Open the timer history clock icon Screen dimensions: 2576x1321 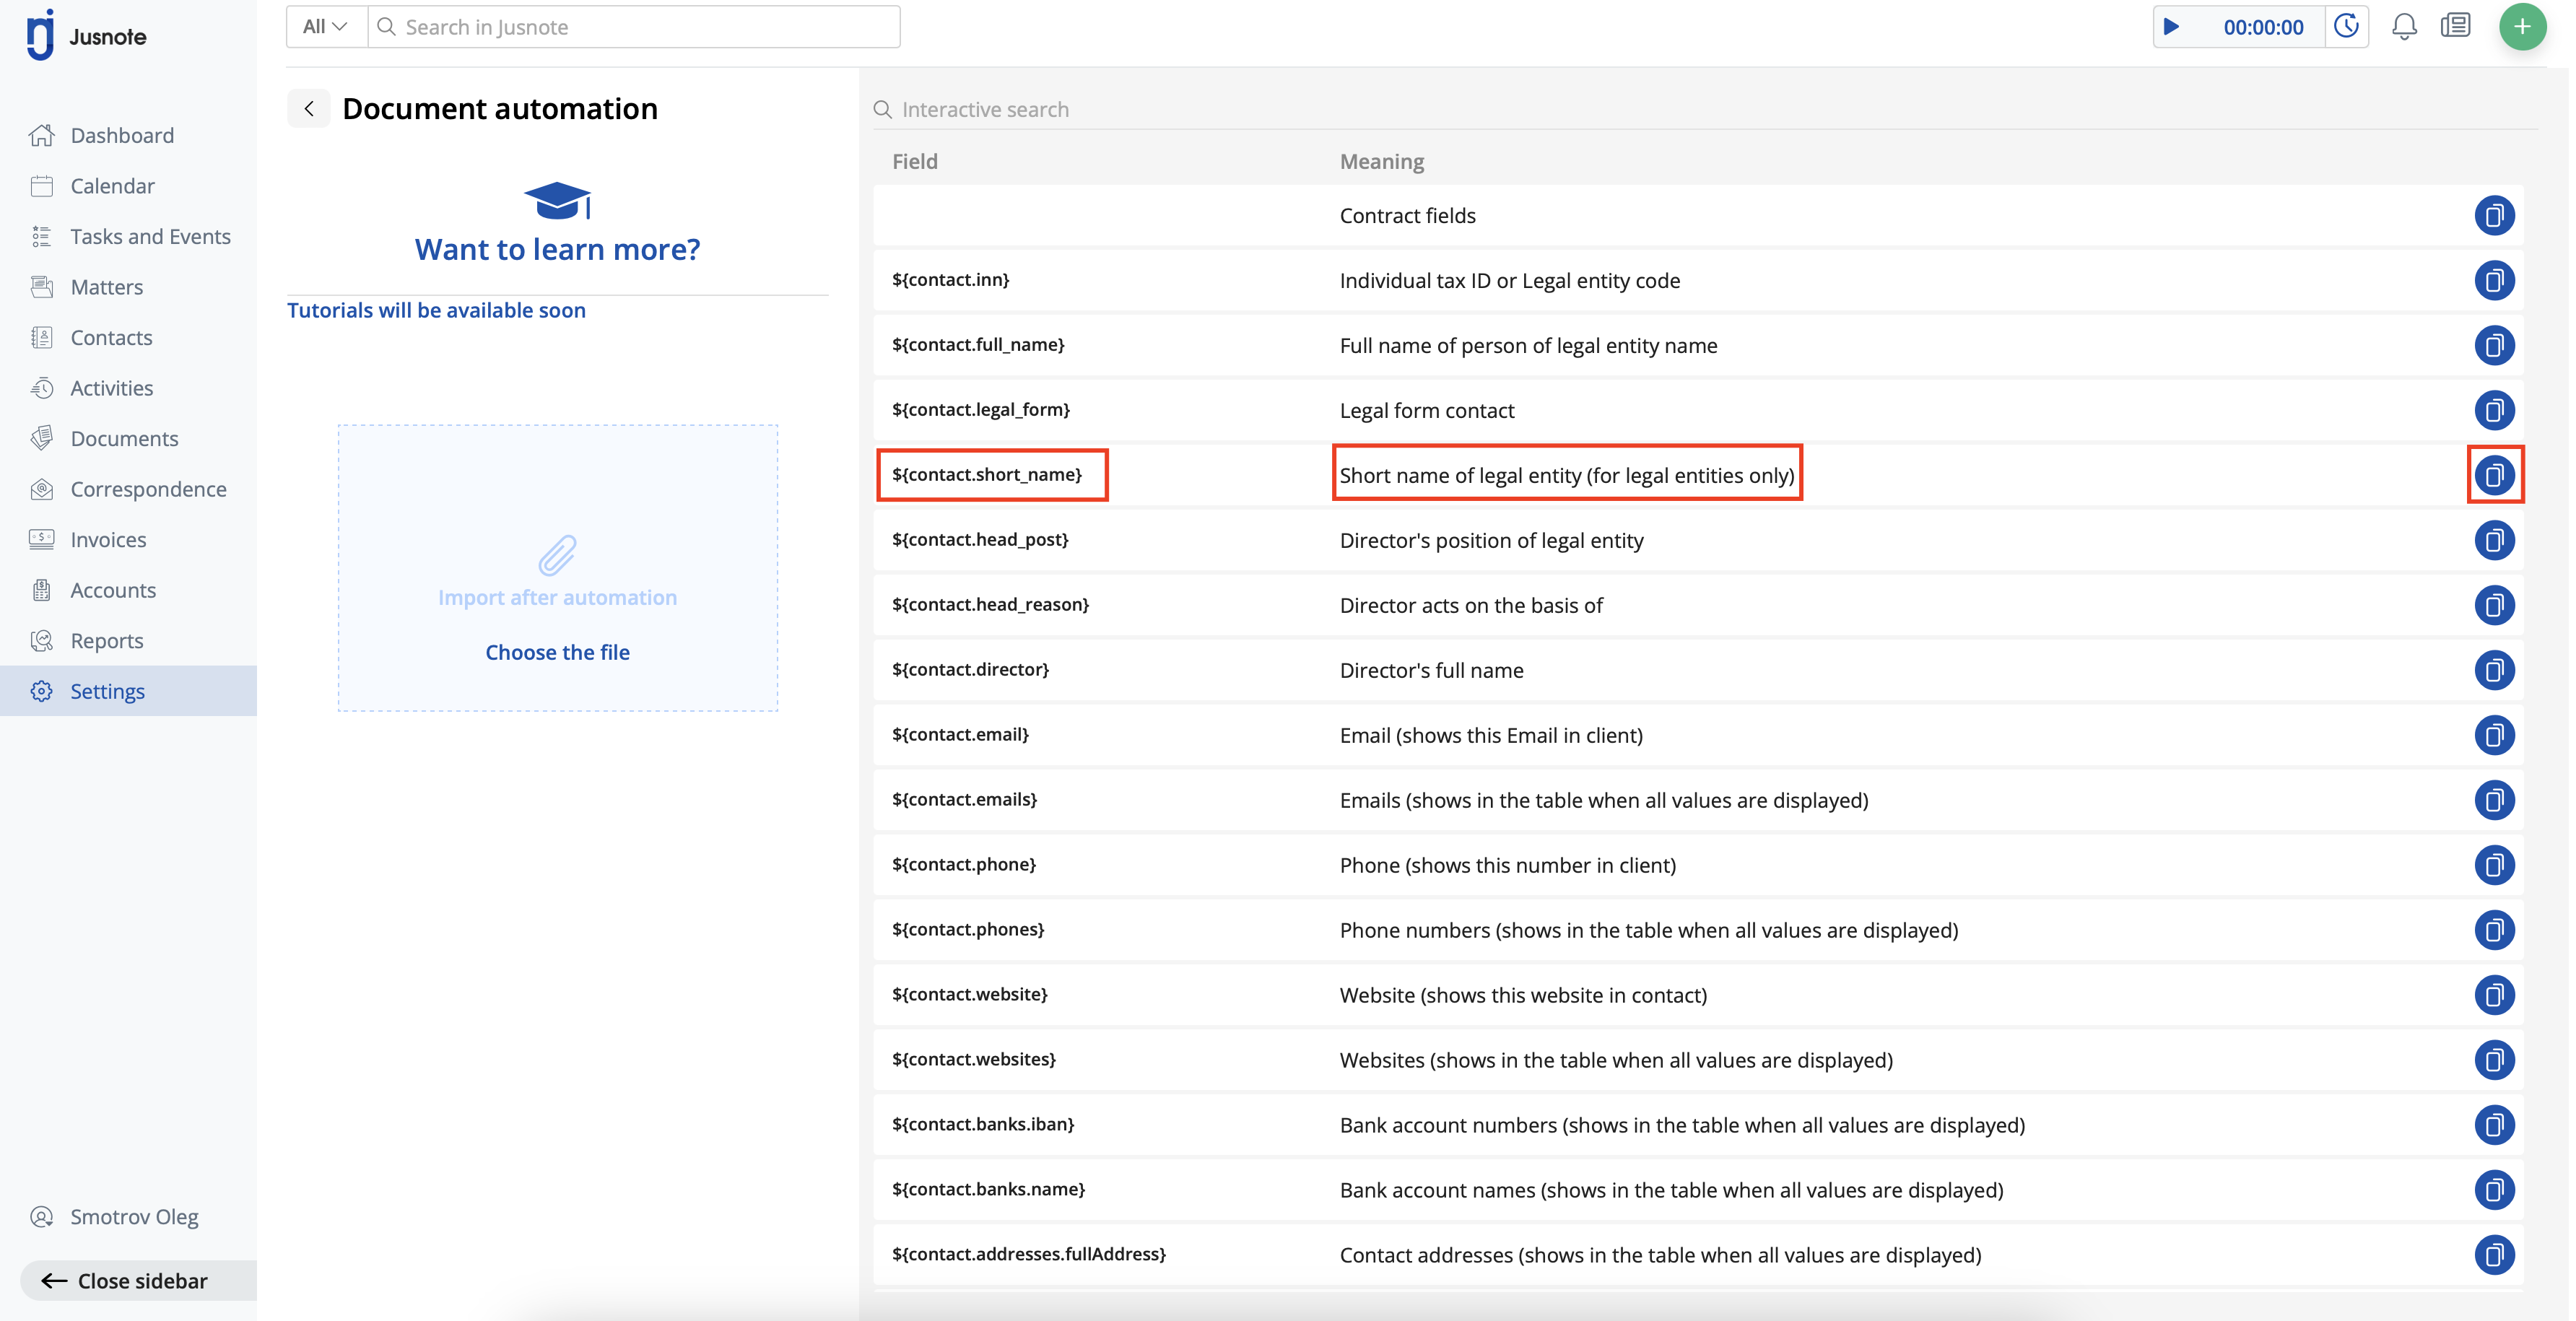tap(2346, 27)
